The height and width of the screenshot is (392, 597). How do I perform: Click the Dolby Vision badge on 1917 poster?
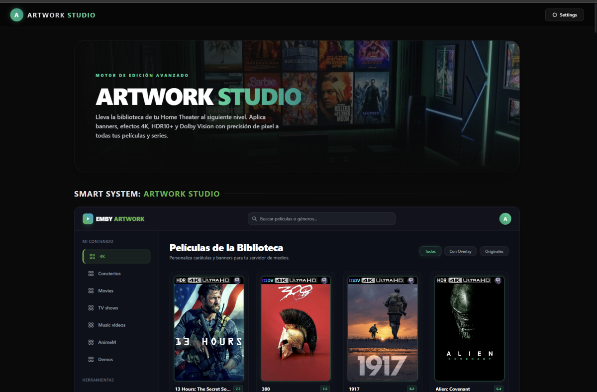[355, 281]
